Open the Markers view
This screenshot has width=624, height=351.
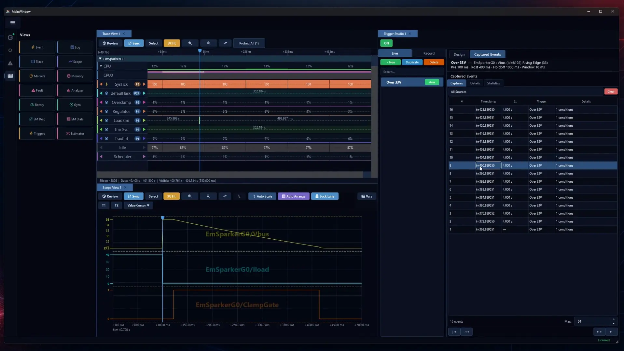[x=37, y=76]
